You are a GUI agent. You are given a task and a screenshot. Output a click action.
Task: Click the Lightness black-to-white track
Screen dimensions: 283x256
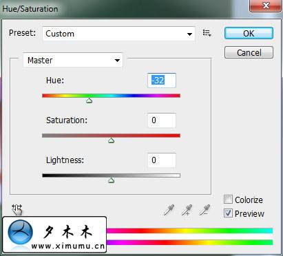112,175
